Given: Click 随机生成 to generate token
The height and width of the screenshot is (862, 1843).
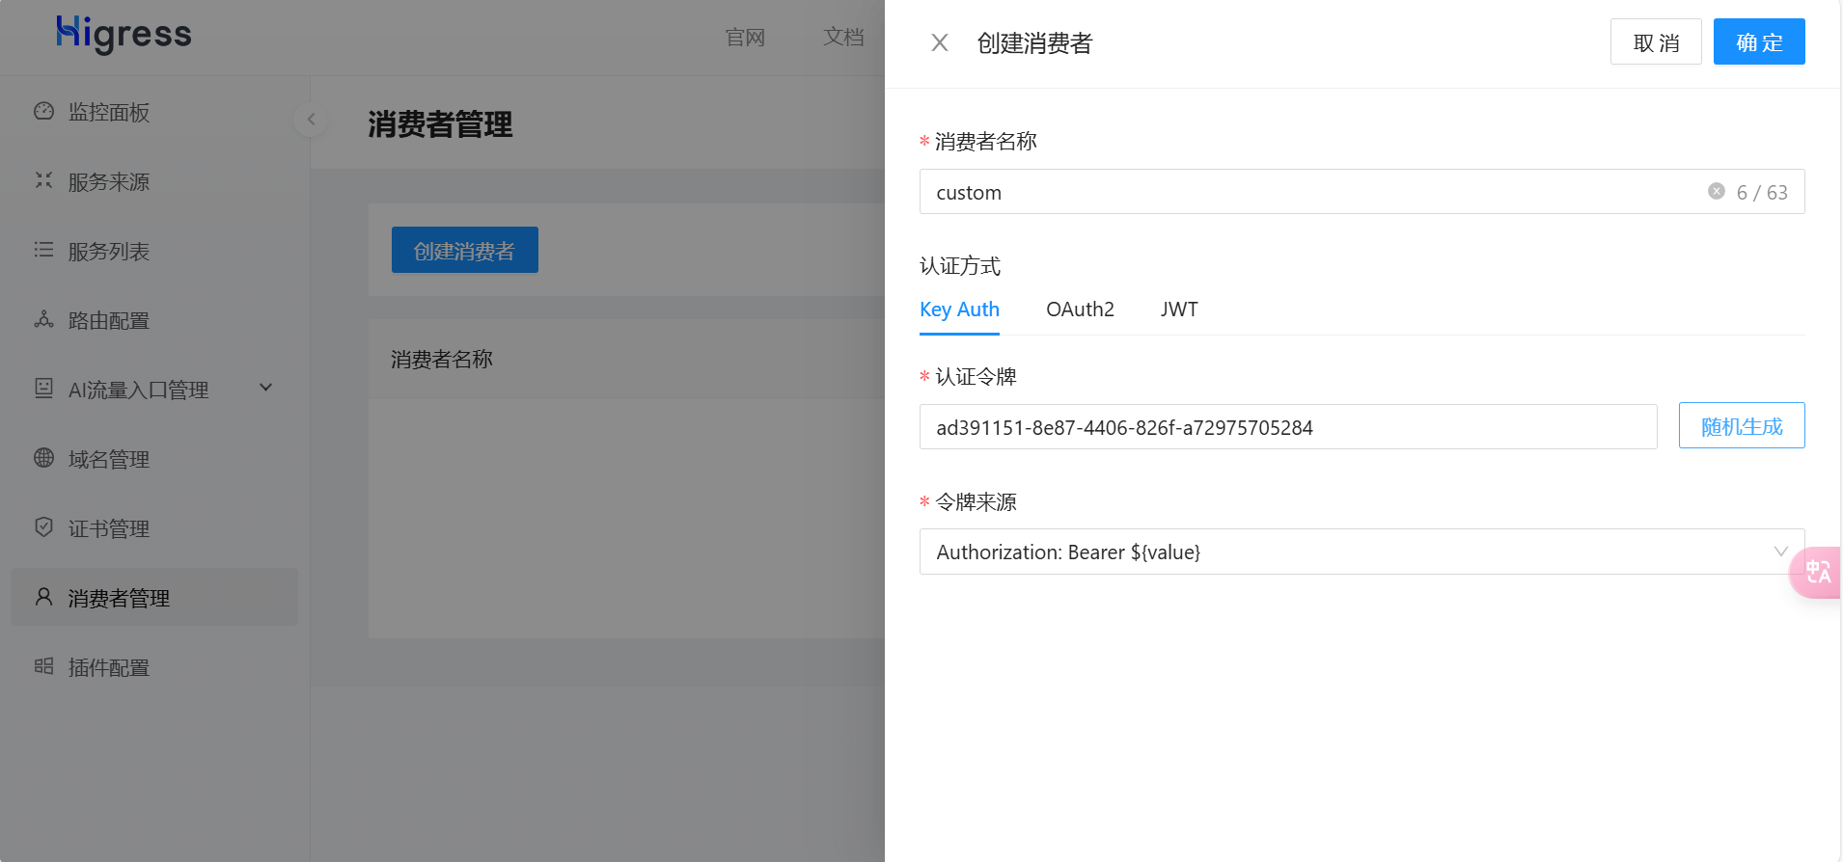Looking at the screenshot, I should click(1741, 426).
